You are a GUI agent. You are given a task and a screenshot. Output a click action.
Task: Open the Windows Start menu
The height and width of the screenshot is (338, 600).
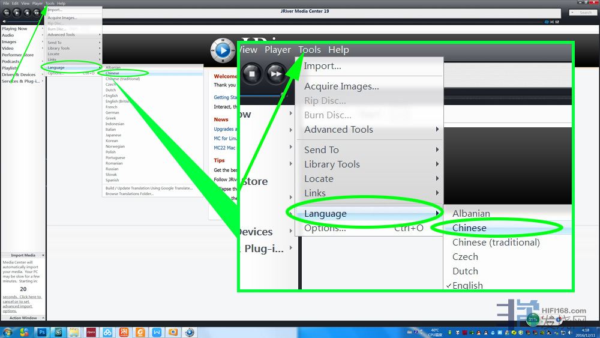click(8, 331)
